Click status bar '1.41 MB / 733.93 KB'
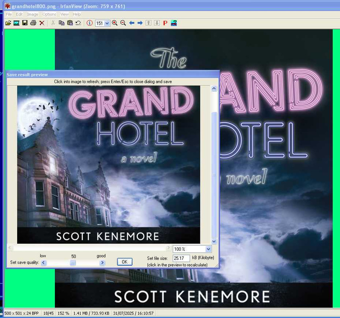 (91, 313)
